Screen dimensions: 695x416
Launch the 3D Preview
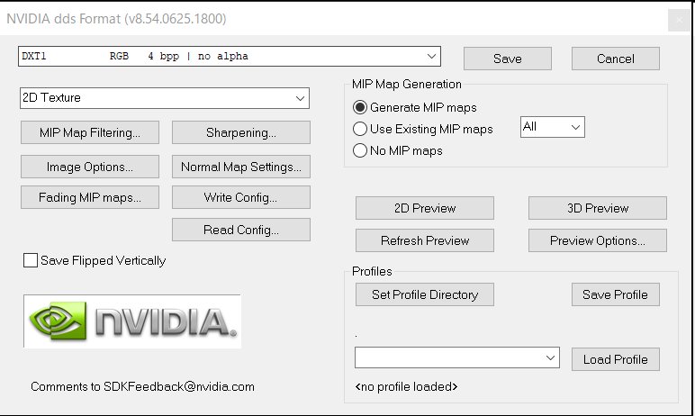[598, 208]
